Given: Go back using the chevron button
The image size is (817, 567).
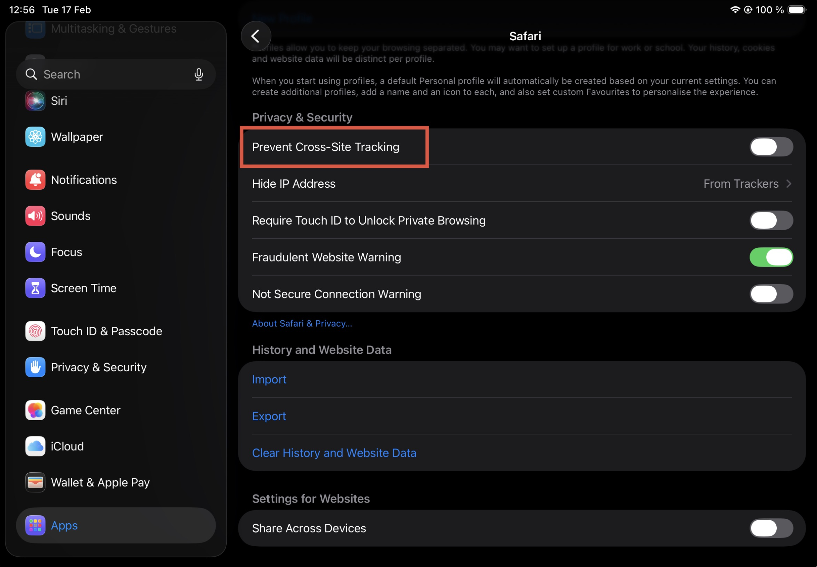Looking at the screenshot, I should 256,36.
